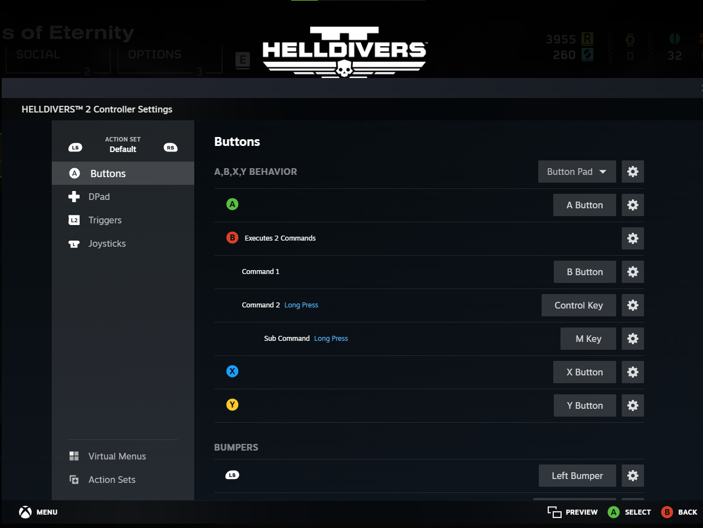Select the Joysticks category in sidebar
The width and height of the screenshot is (703, 528).
tap(123, 243)
